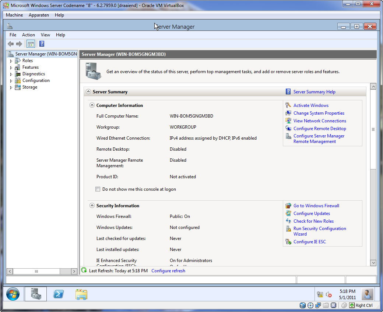Viewport: 383px width, 312px height.
Task: Click the Change System Properties icon
Action: (288, 113)
